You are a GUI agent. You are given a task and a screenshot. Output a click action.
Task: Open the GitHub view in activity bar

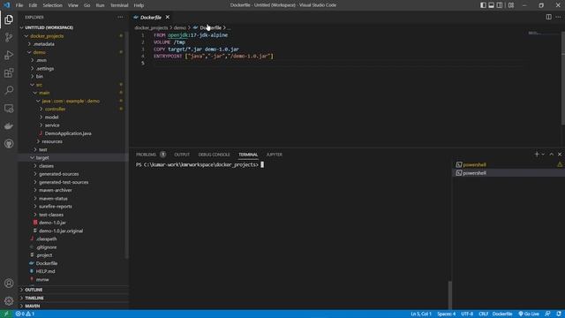(9, 143)
